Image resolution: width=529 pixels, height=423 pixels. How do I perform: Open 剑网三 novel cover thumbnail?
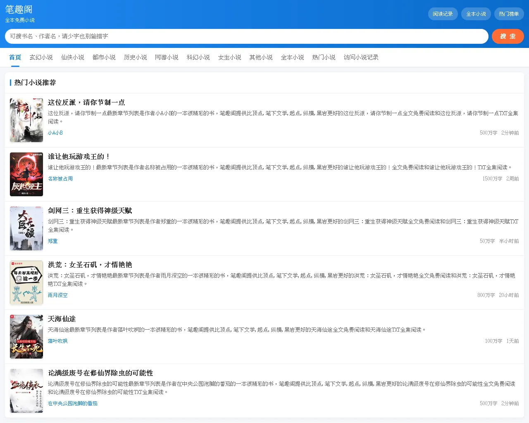tap(26, 228)
